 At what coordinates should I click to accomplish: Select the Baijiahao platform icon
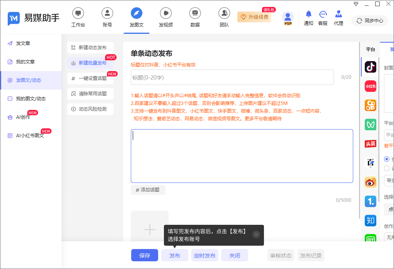pos(371,163)
